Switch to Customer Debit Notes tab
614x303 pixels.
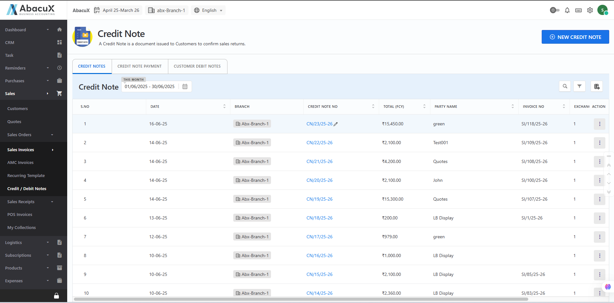click(197, 66)
